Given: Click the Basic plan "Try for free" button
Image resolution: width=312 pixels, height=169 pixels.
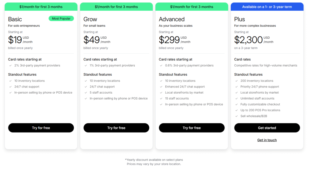Looking at the screenshot, I should click(41, 128).
